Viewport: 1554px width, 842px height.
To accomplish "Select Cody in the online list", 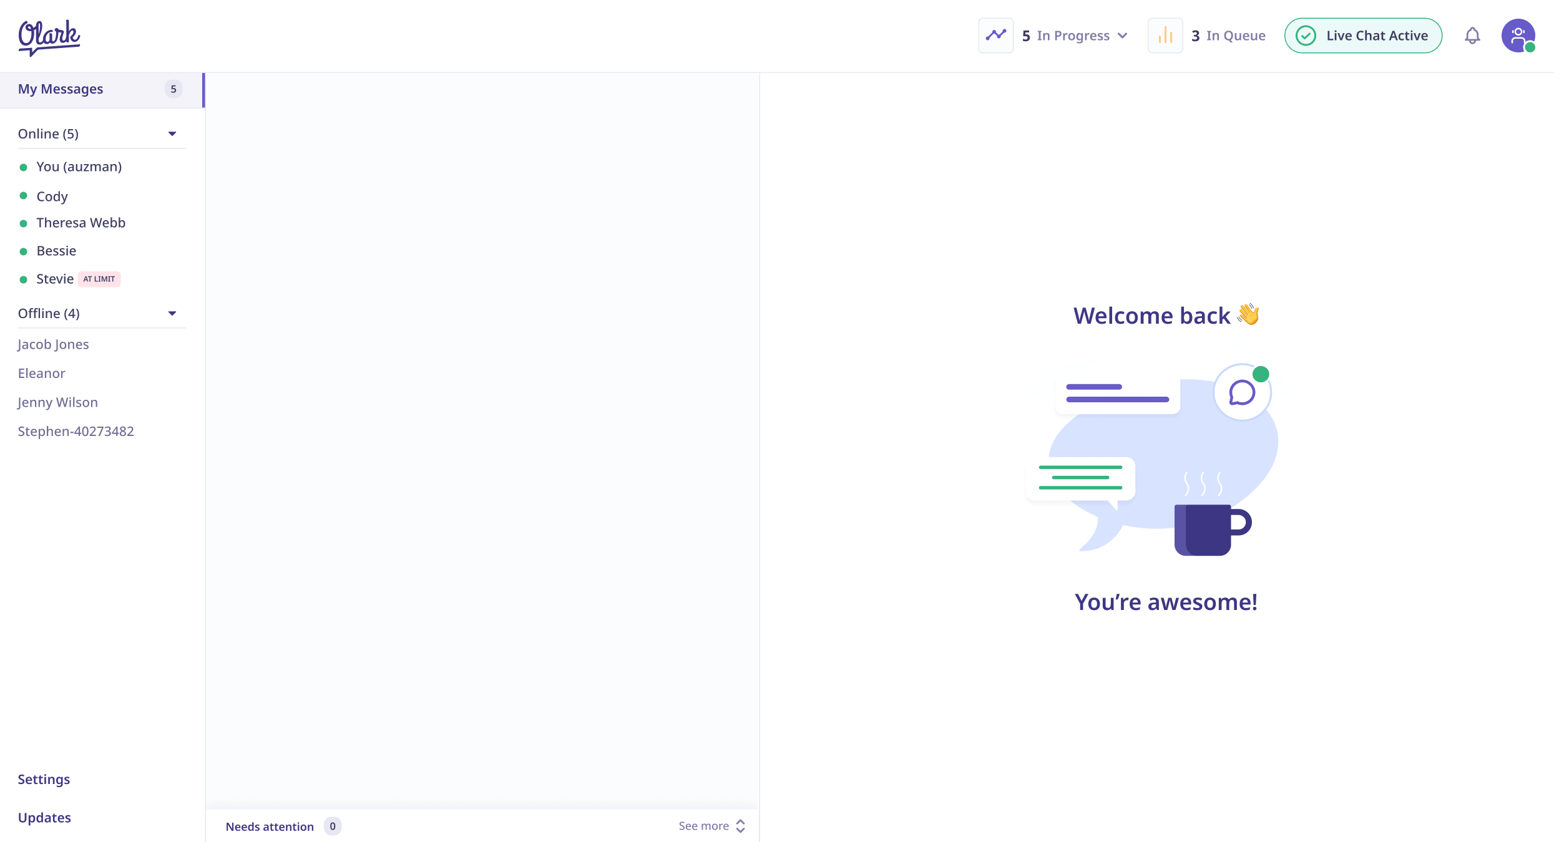I will 52,196.
